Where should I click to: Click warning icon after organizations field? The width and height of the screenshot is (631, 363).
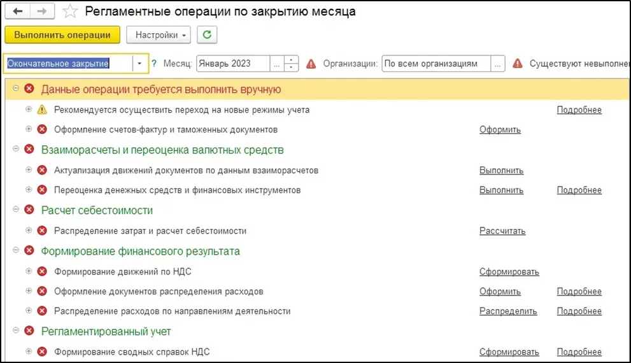click(518, 64)
